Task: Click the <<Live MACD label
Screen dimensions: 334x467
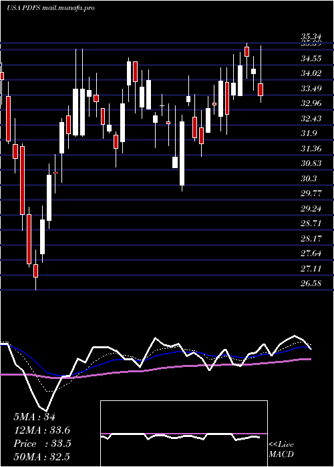Action: (281, 449)
